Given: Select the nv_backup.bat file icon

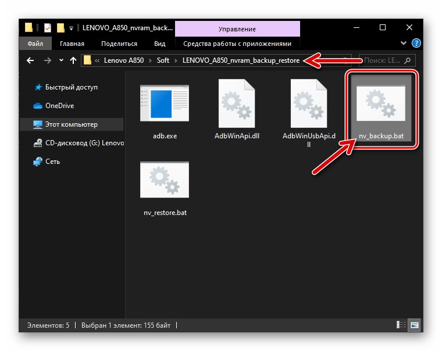Looking at the screenshot, I should [381, 103].
